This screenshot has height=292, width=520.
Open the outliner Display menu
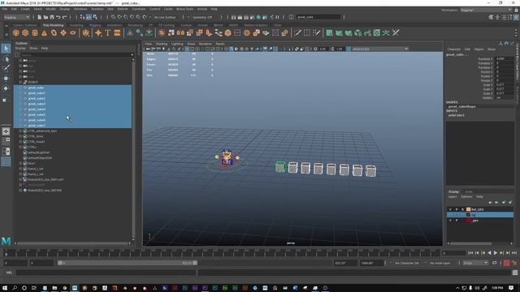(20, 49)
